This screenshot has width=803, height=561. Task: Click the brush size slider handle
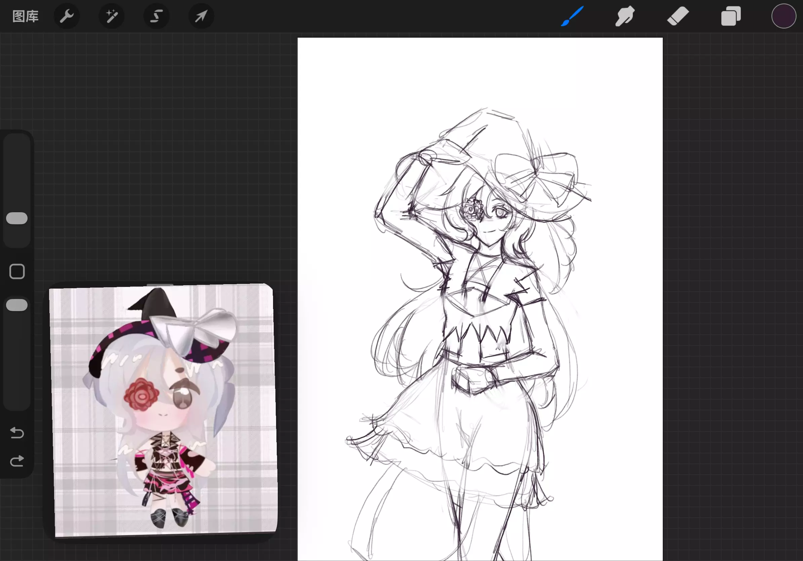coord(17,218)
